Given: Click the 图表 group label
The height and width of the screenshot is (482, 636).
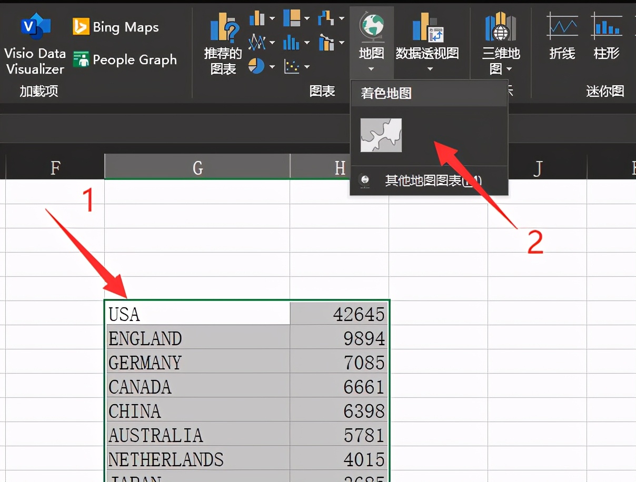Looking at the screenshot, I should pyautogui.click(x=323, y=91).
